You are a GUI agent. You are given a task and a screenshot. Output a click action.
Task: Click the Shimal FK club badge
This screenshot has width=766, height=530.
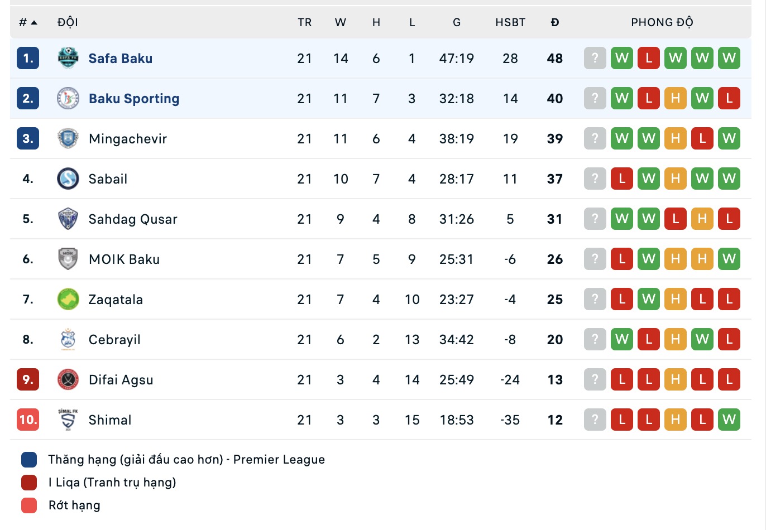tap(67, 420)
